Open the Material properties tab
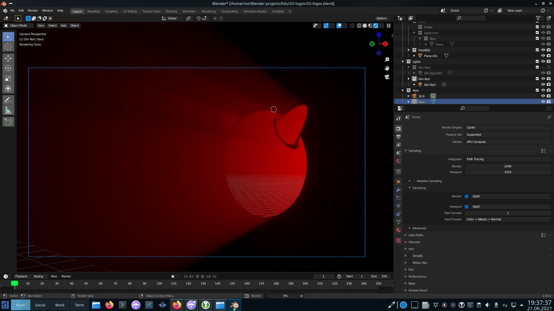This screenshot has height=311, width=554. coord(398,230)
